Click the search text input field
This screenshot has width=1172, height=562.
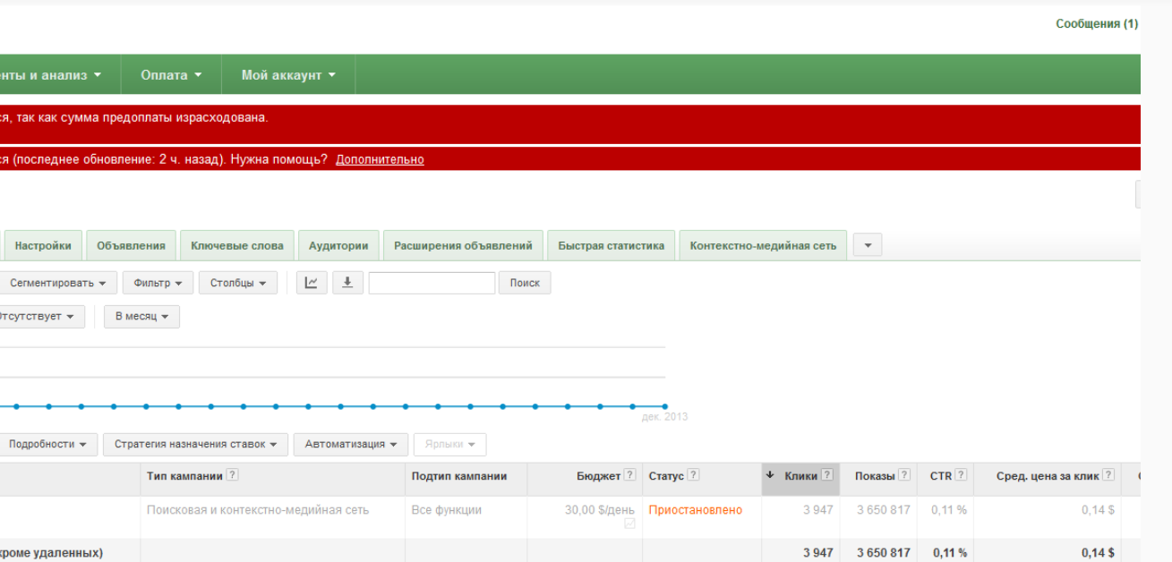(432, 283)
